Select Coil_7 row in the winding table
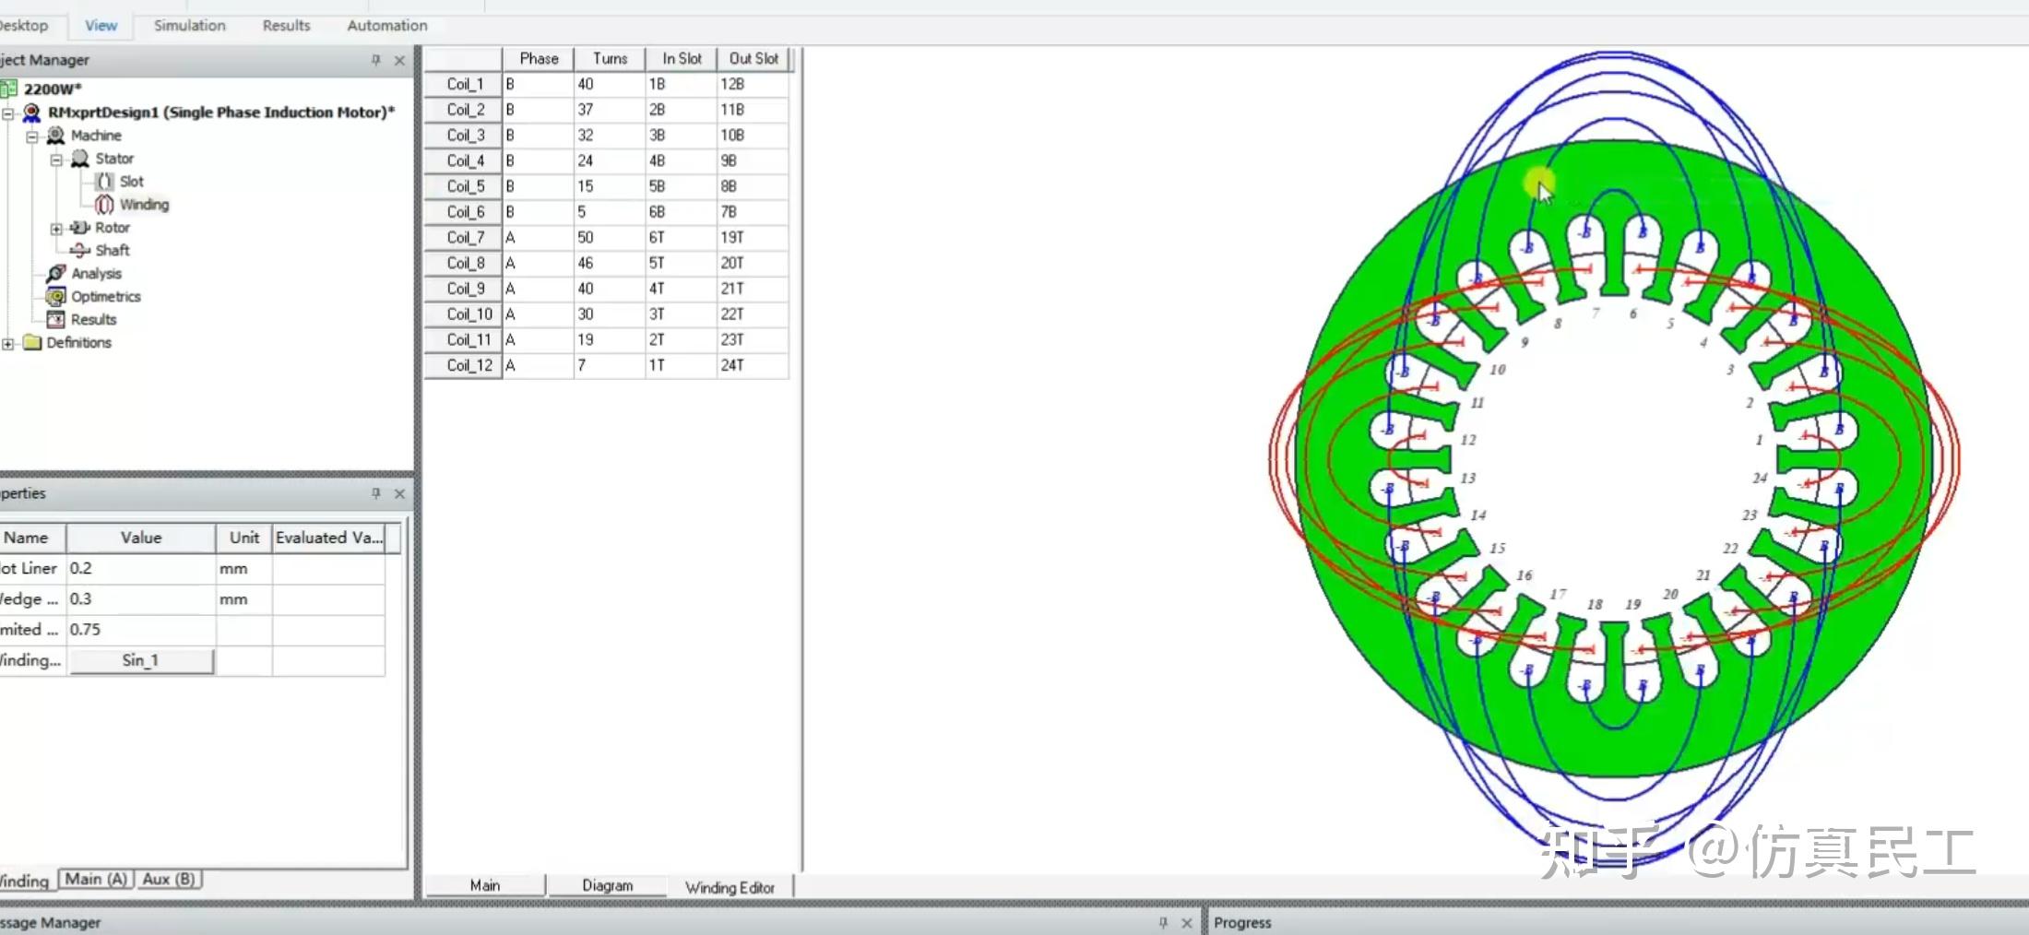The height and width of the screenshot is (935, 2029). click(x=465, y=237)
